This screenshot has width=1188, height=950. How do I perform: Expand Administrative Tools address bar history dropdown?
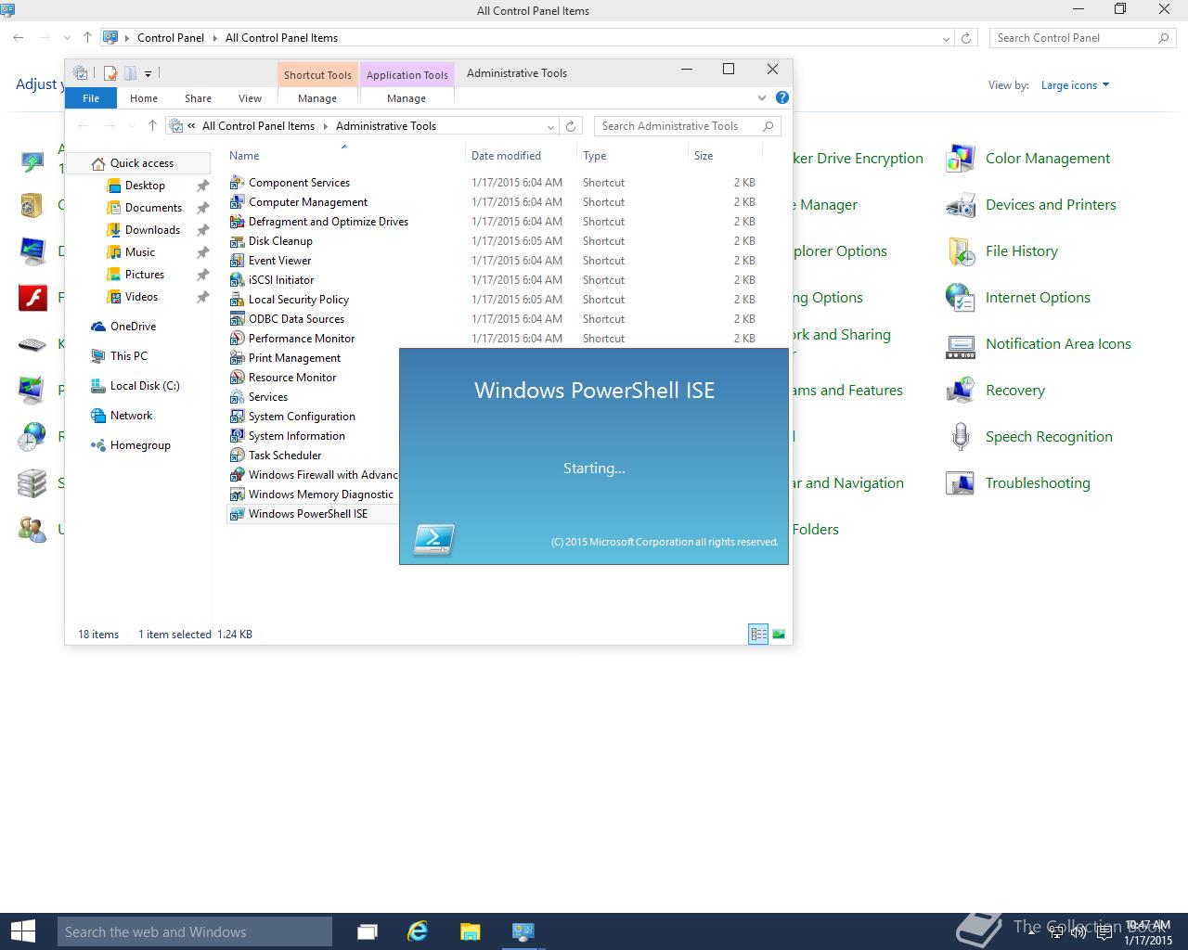coord(550,126)
